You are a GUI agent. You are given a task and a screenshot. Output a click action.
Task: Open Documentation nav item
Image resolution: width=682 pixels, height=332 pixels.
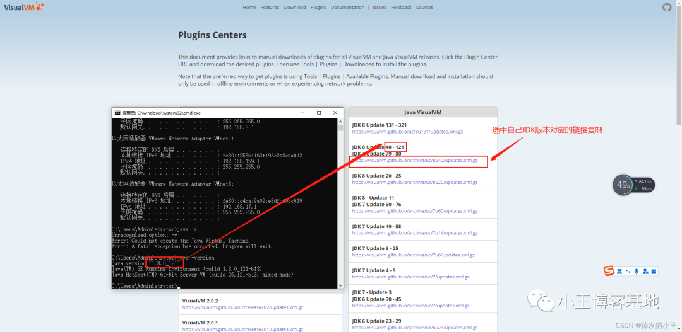347,7
